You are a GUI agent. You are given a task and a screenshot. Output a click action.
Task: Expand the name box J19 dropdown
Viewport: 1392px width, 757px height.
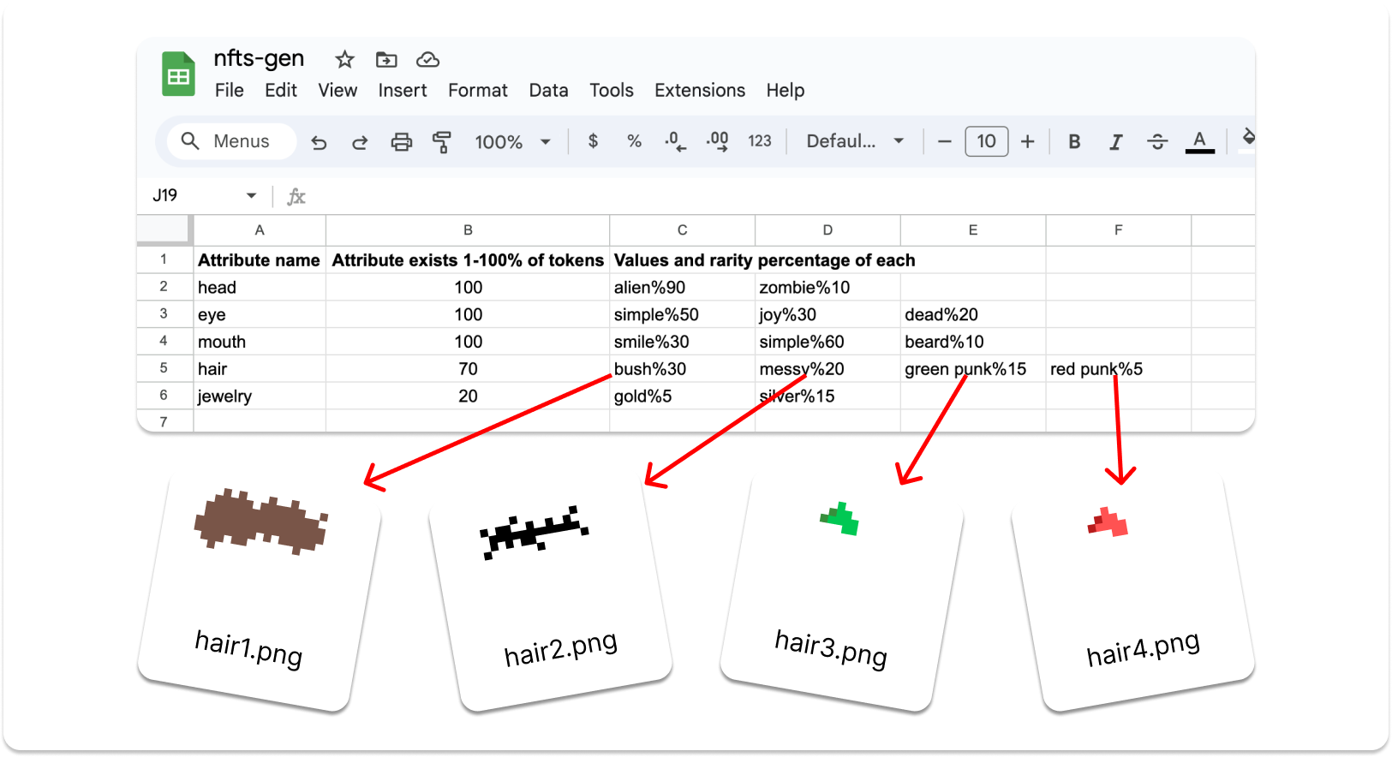[251, 196]
